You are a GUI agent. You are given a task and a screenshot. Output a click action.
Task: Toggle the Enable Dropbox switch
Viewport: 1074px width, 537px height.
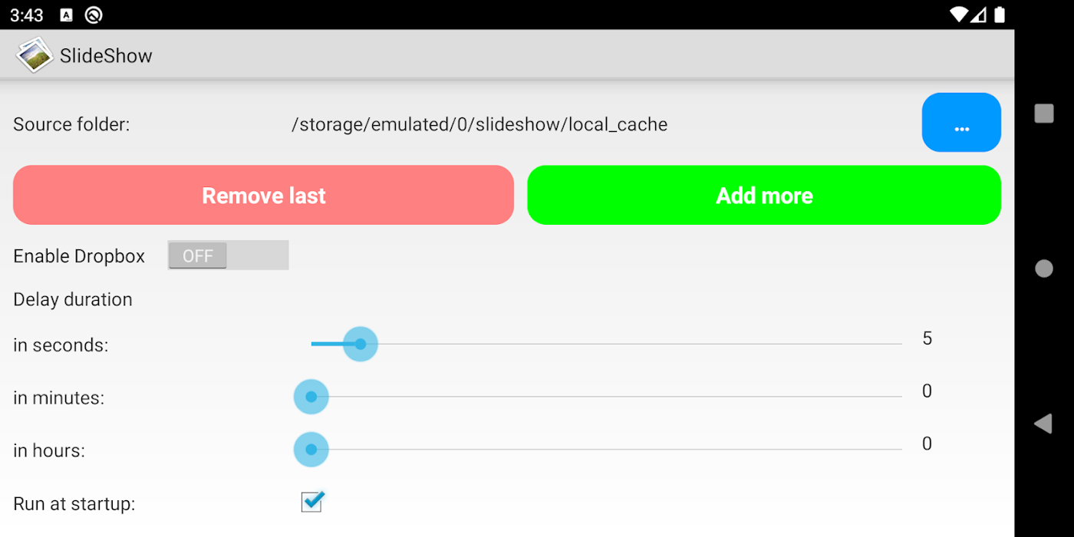228,255
